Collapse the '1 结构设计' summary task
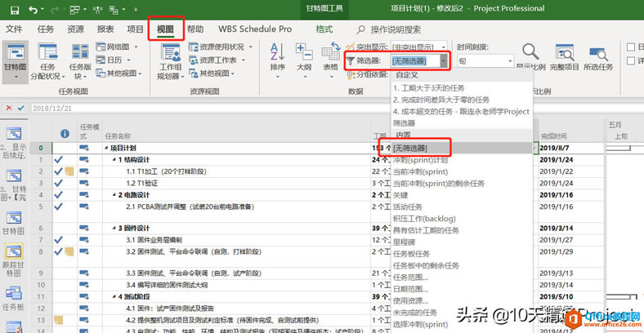Screen dimensions: 644x333 tap(114, 160)
